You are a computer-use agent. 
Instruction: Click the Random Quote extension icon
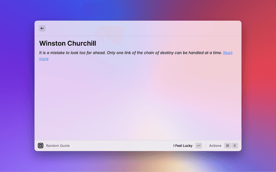click(41, 146)
